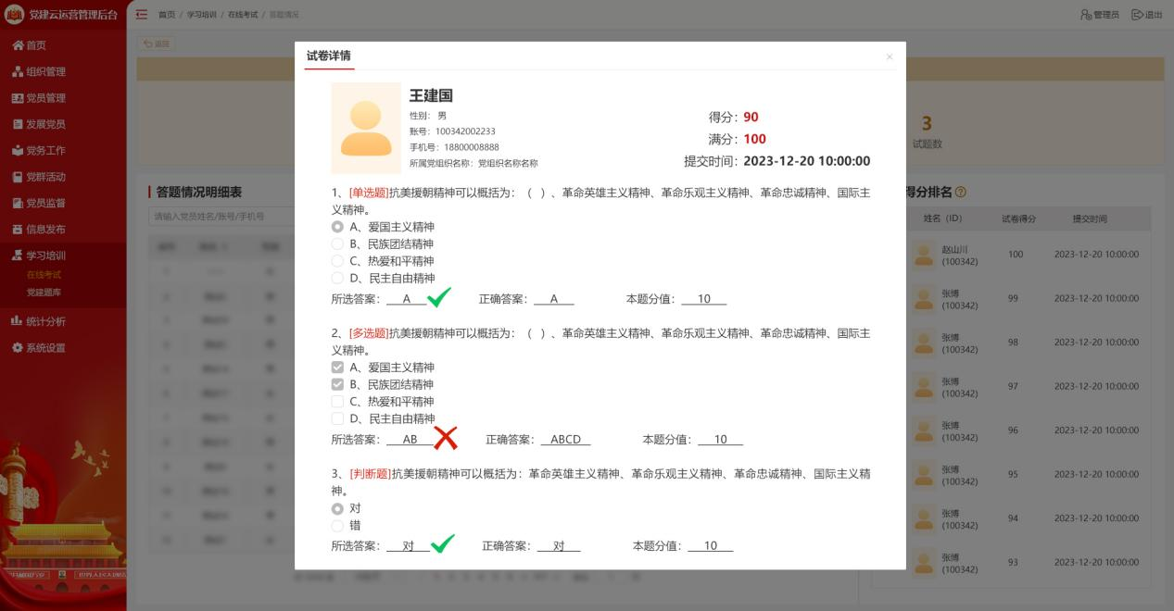Click the 退出 text in the header
The image size is (1174, 611).
1154,14
